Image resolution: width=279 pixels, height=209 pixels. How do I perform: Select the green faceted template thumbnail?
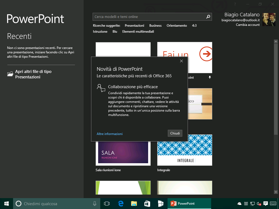pos(123,188)
